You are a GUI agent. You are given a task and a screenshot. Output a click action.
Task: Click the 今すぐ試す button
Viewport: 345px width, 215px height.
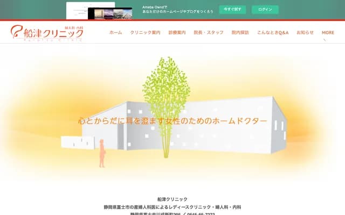coord(232,10)
